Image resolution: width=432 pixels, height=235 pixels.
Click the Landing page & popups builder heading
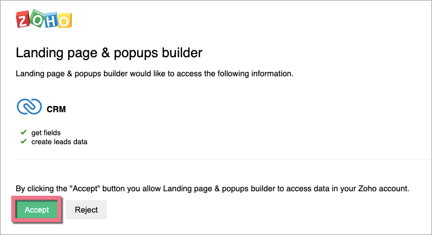[108, 53]
